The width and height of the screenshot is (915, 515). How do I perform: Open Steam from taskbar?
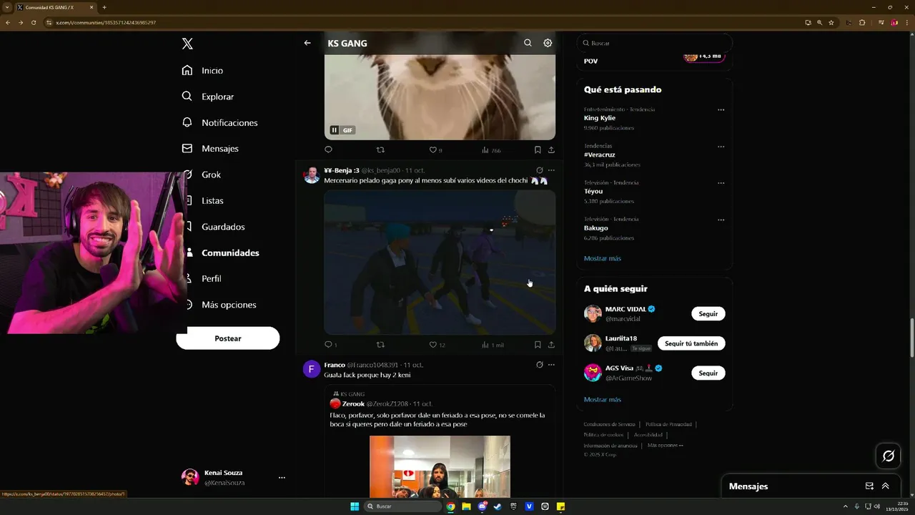tap(498, 506)
